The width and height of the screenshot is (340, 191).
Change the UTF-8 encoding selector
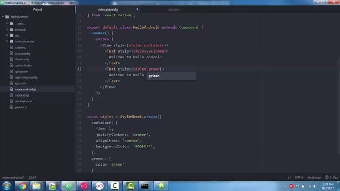(299, 177)
